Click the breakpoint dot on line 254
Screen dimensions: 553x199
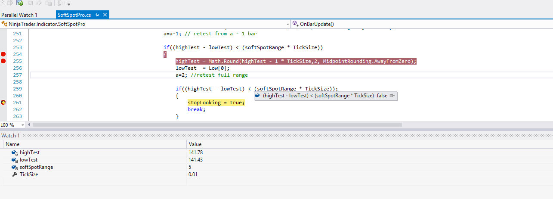[3, 54]
